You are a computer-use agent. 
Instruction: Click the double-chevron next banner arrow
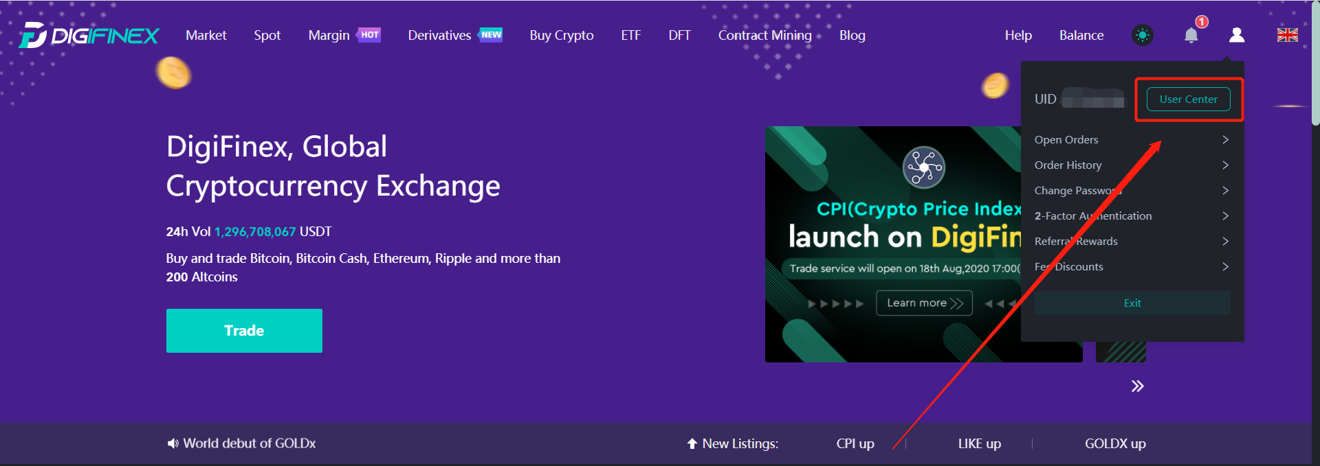coord(1137,386)
